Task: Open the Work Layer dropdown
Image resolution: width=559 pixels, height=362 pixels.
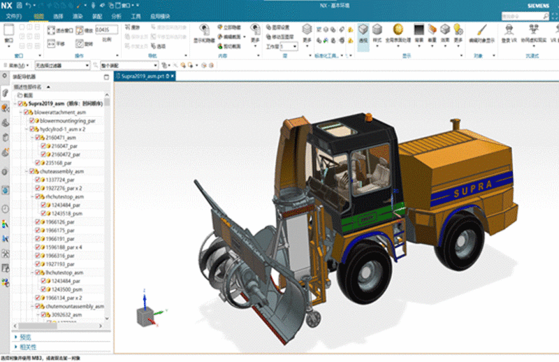Action: [x=289, y=47]
